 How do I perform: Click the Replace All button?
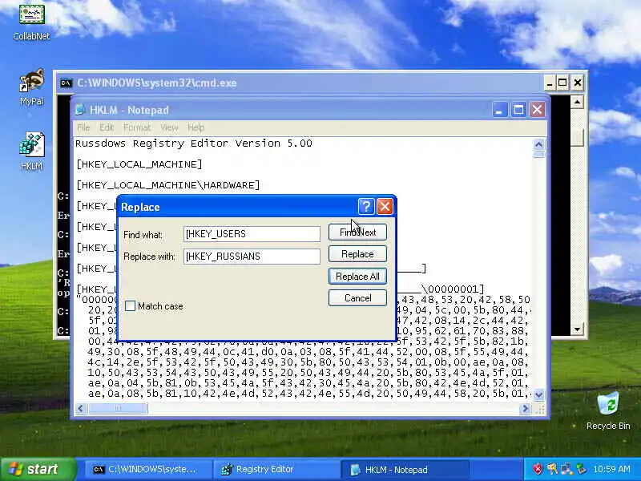click(x=357, y=276)
